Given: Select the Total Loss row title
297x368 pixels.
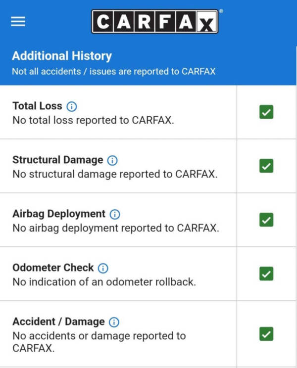Looking at the screenshot, I should click(37, 106).
